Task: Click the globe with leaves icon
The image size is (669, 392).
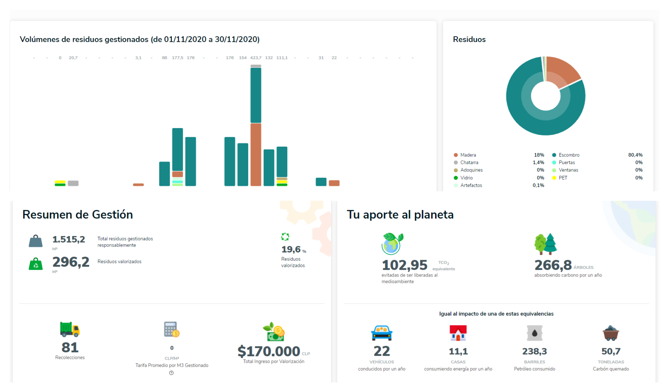Action: pyautogui.click(x=392, y=244)
